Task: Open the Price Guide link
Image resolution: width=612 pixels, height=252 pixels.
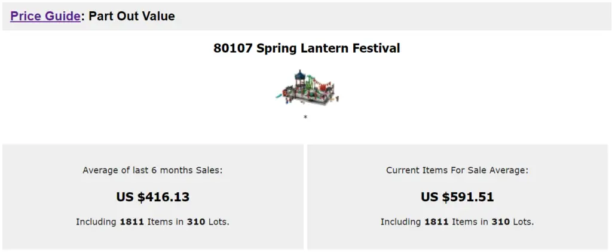Action: coord(45,16)
